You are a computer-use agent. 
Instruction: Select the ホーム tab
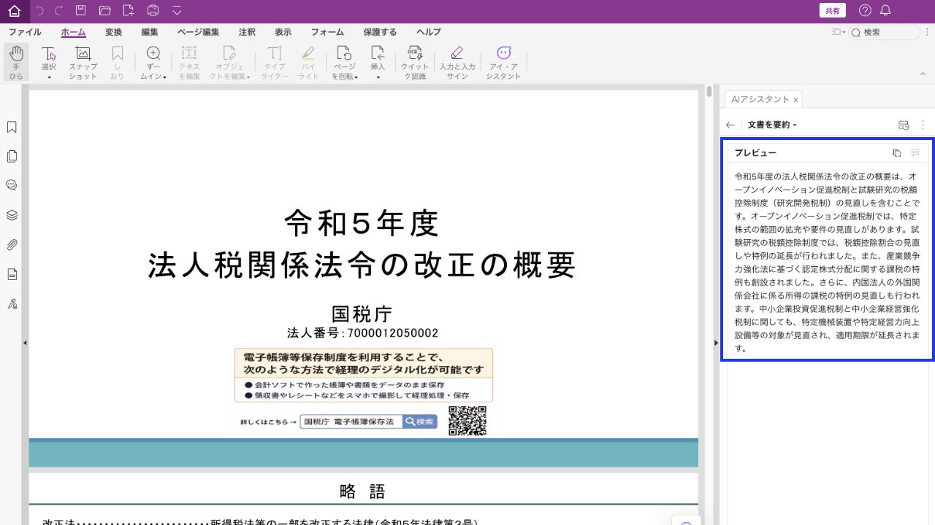(x=73, y=32)
